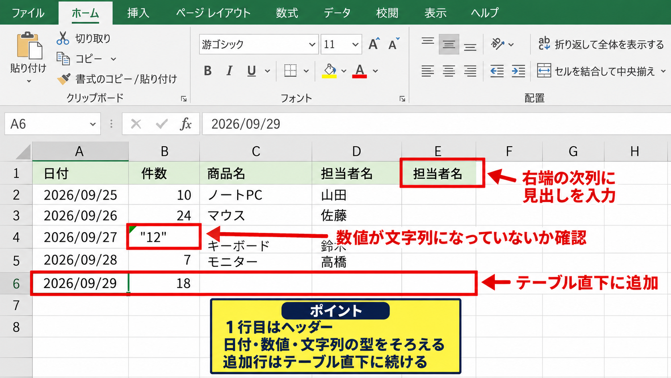
Task: Open the Font (フォント) dialog launcher
Action: pyautogui.click(x=402, y=99)
